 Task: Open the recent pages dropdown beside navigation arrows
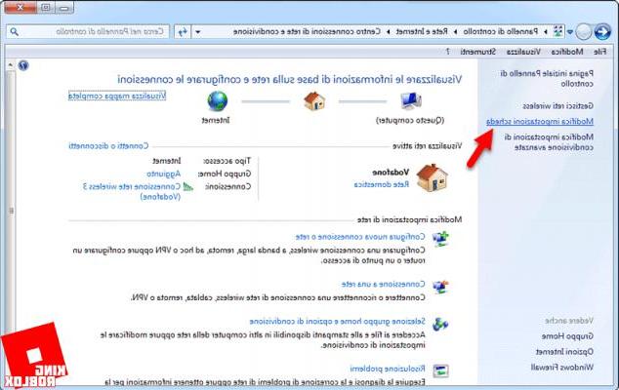point(570,32)
